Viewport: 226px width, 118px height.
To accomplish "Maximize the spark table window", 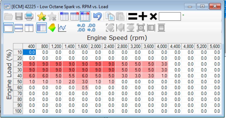I will (202, 6).
